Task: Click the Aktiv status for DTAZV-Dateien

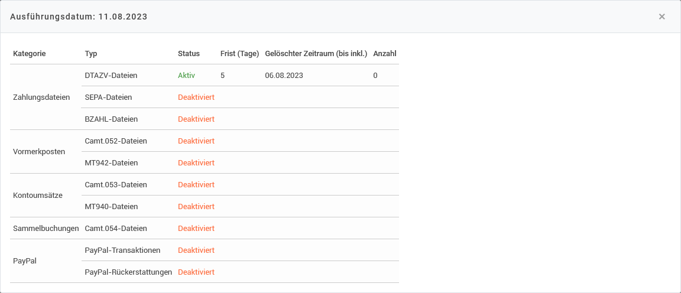Action: [x=186, y=76]
